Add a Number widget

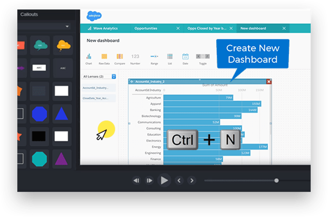point(135,59)
